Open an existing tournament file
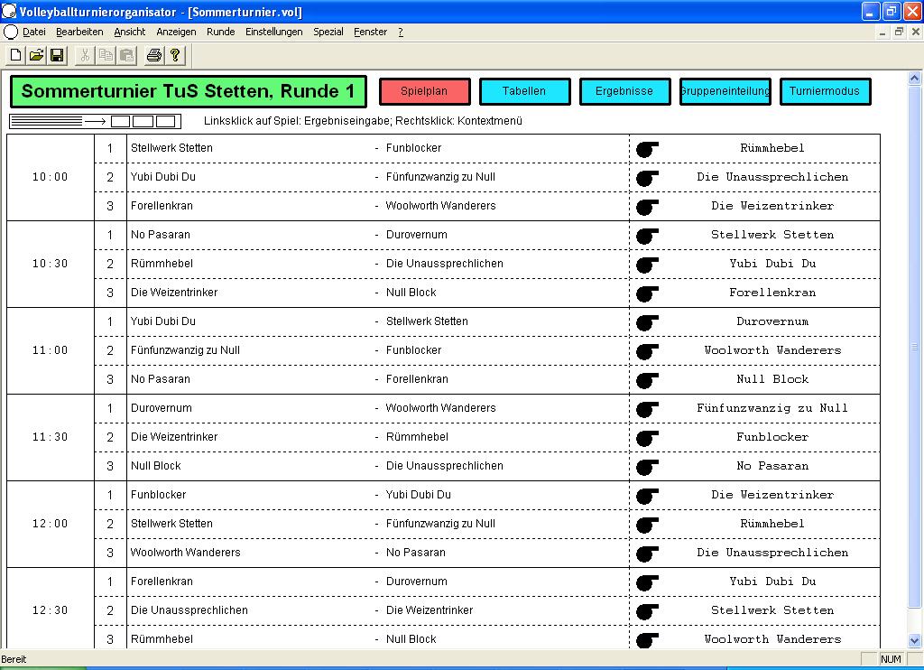Viewport: 924px width, 670px height. pos(36,55)
